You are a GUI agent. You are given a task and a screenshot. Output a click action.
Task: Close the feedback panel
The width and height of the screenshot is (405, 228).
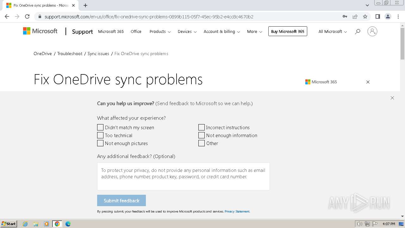pyautogui.click(x=392, y=98)
